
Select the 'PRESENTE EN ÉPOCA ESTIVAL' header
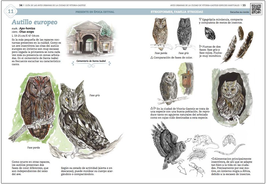95,12
